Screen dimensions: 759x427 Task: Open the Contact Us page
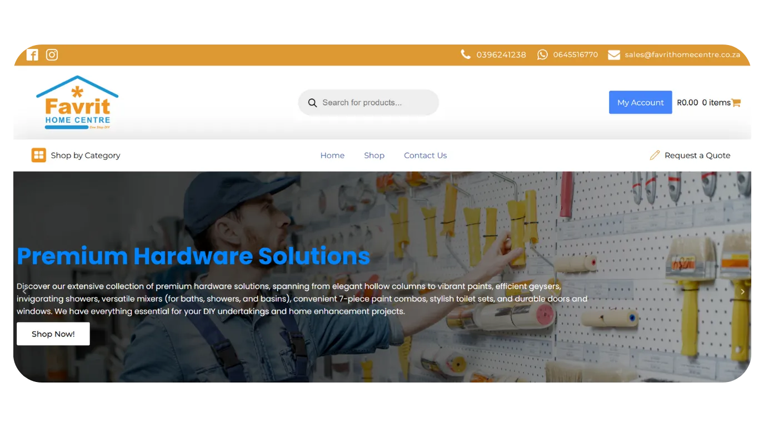click(x=425, y=155)
